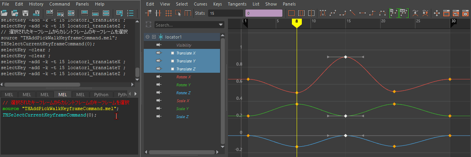Open the Time Editor clock icon
The image size is (471, 157).
[x=465, y=13]
